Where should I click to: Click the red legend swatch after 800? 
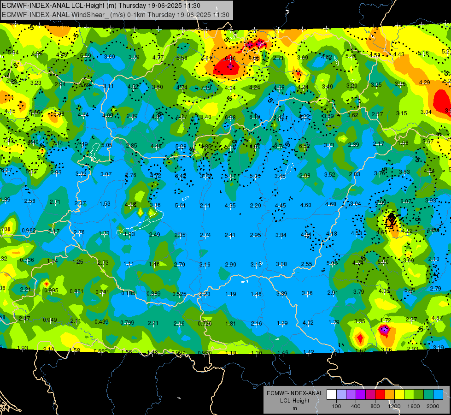tap(380, 395)
